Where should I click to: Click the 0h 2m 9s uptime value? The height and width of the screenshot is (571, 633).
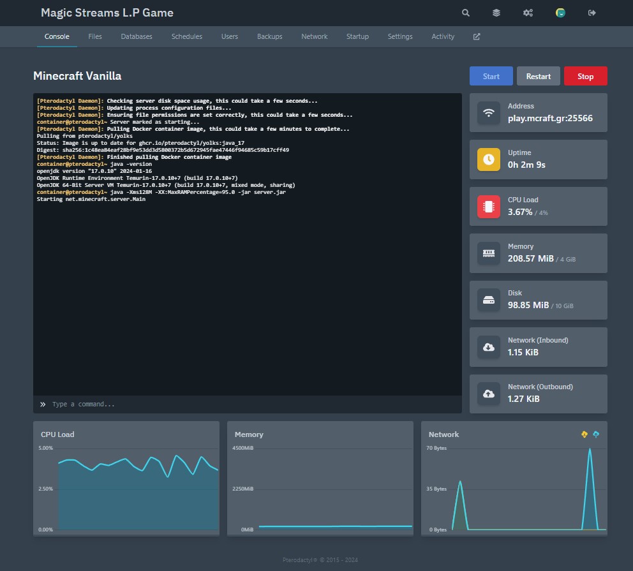click(526, 165)
